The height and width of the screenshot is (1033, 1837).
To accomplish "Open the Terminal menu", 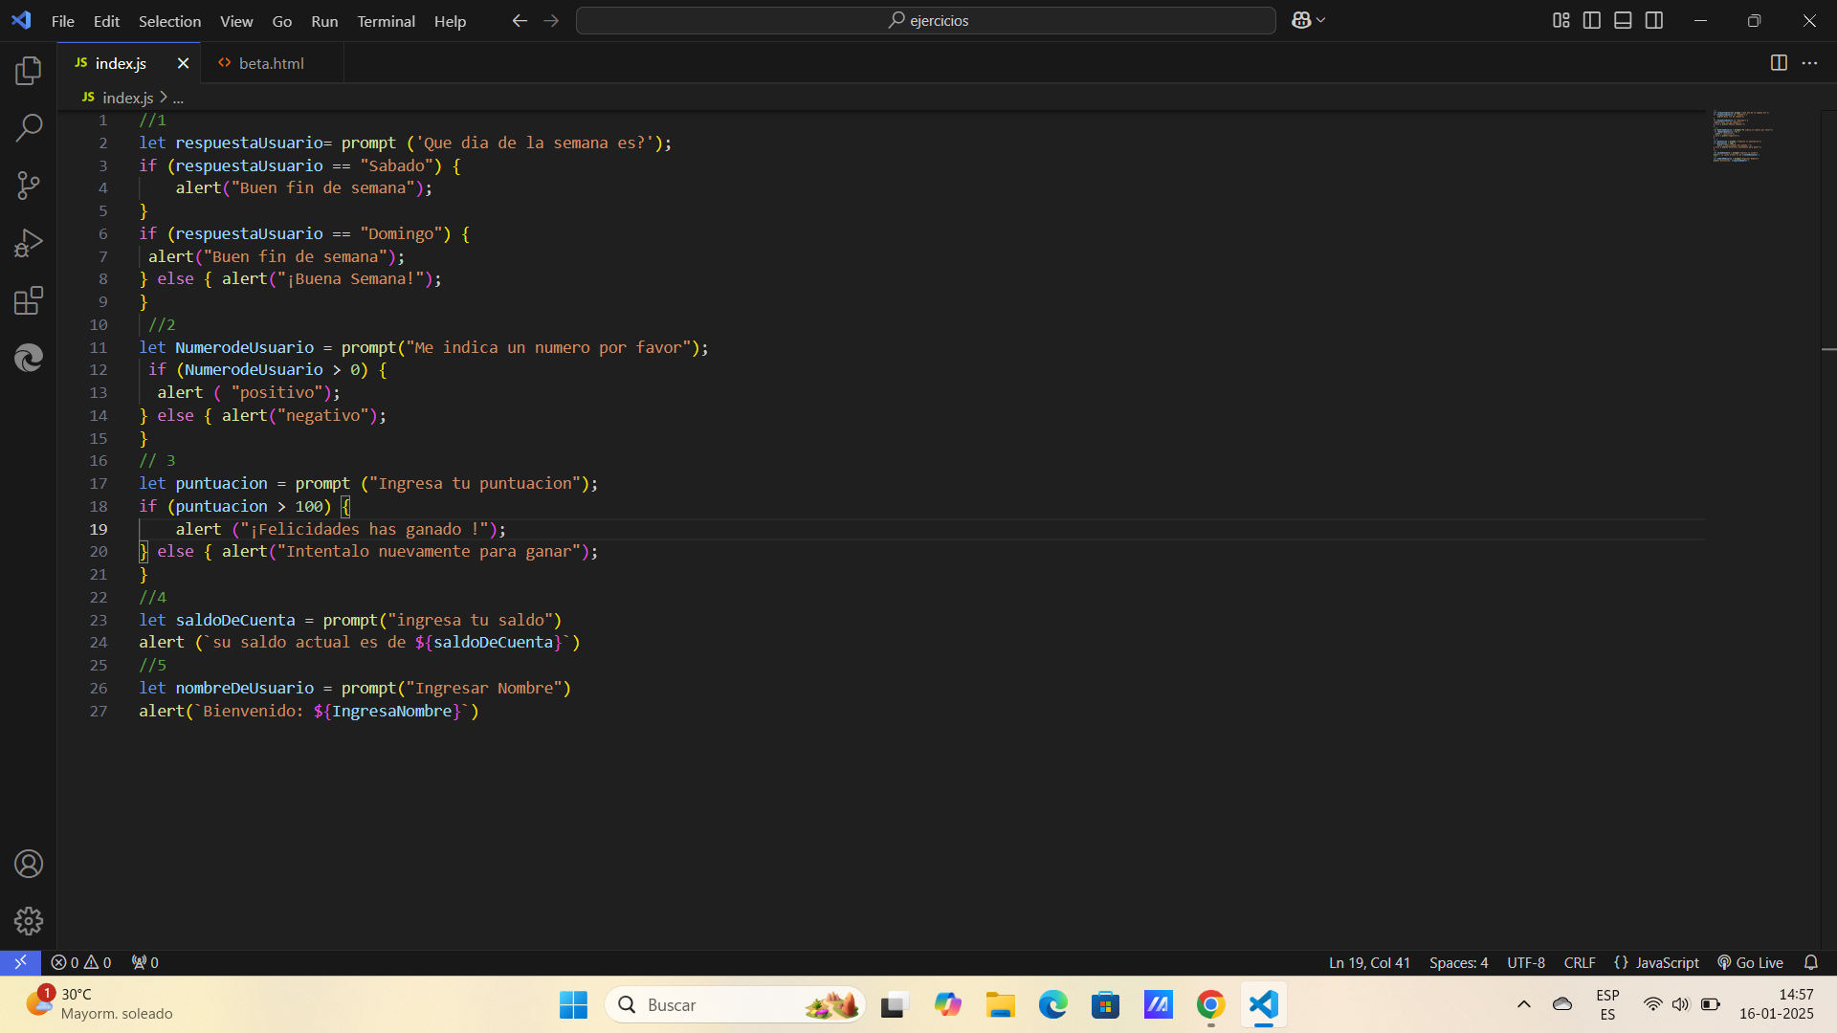I will point(386,21).
